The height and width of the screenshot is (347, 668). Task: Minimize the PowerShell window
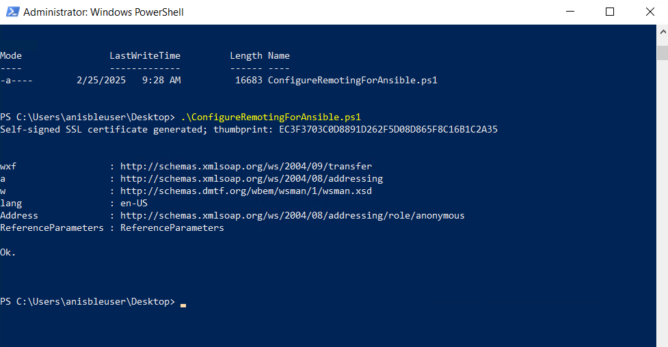(x=570, y=12)
